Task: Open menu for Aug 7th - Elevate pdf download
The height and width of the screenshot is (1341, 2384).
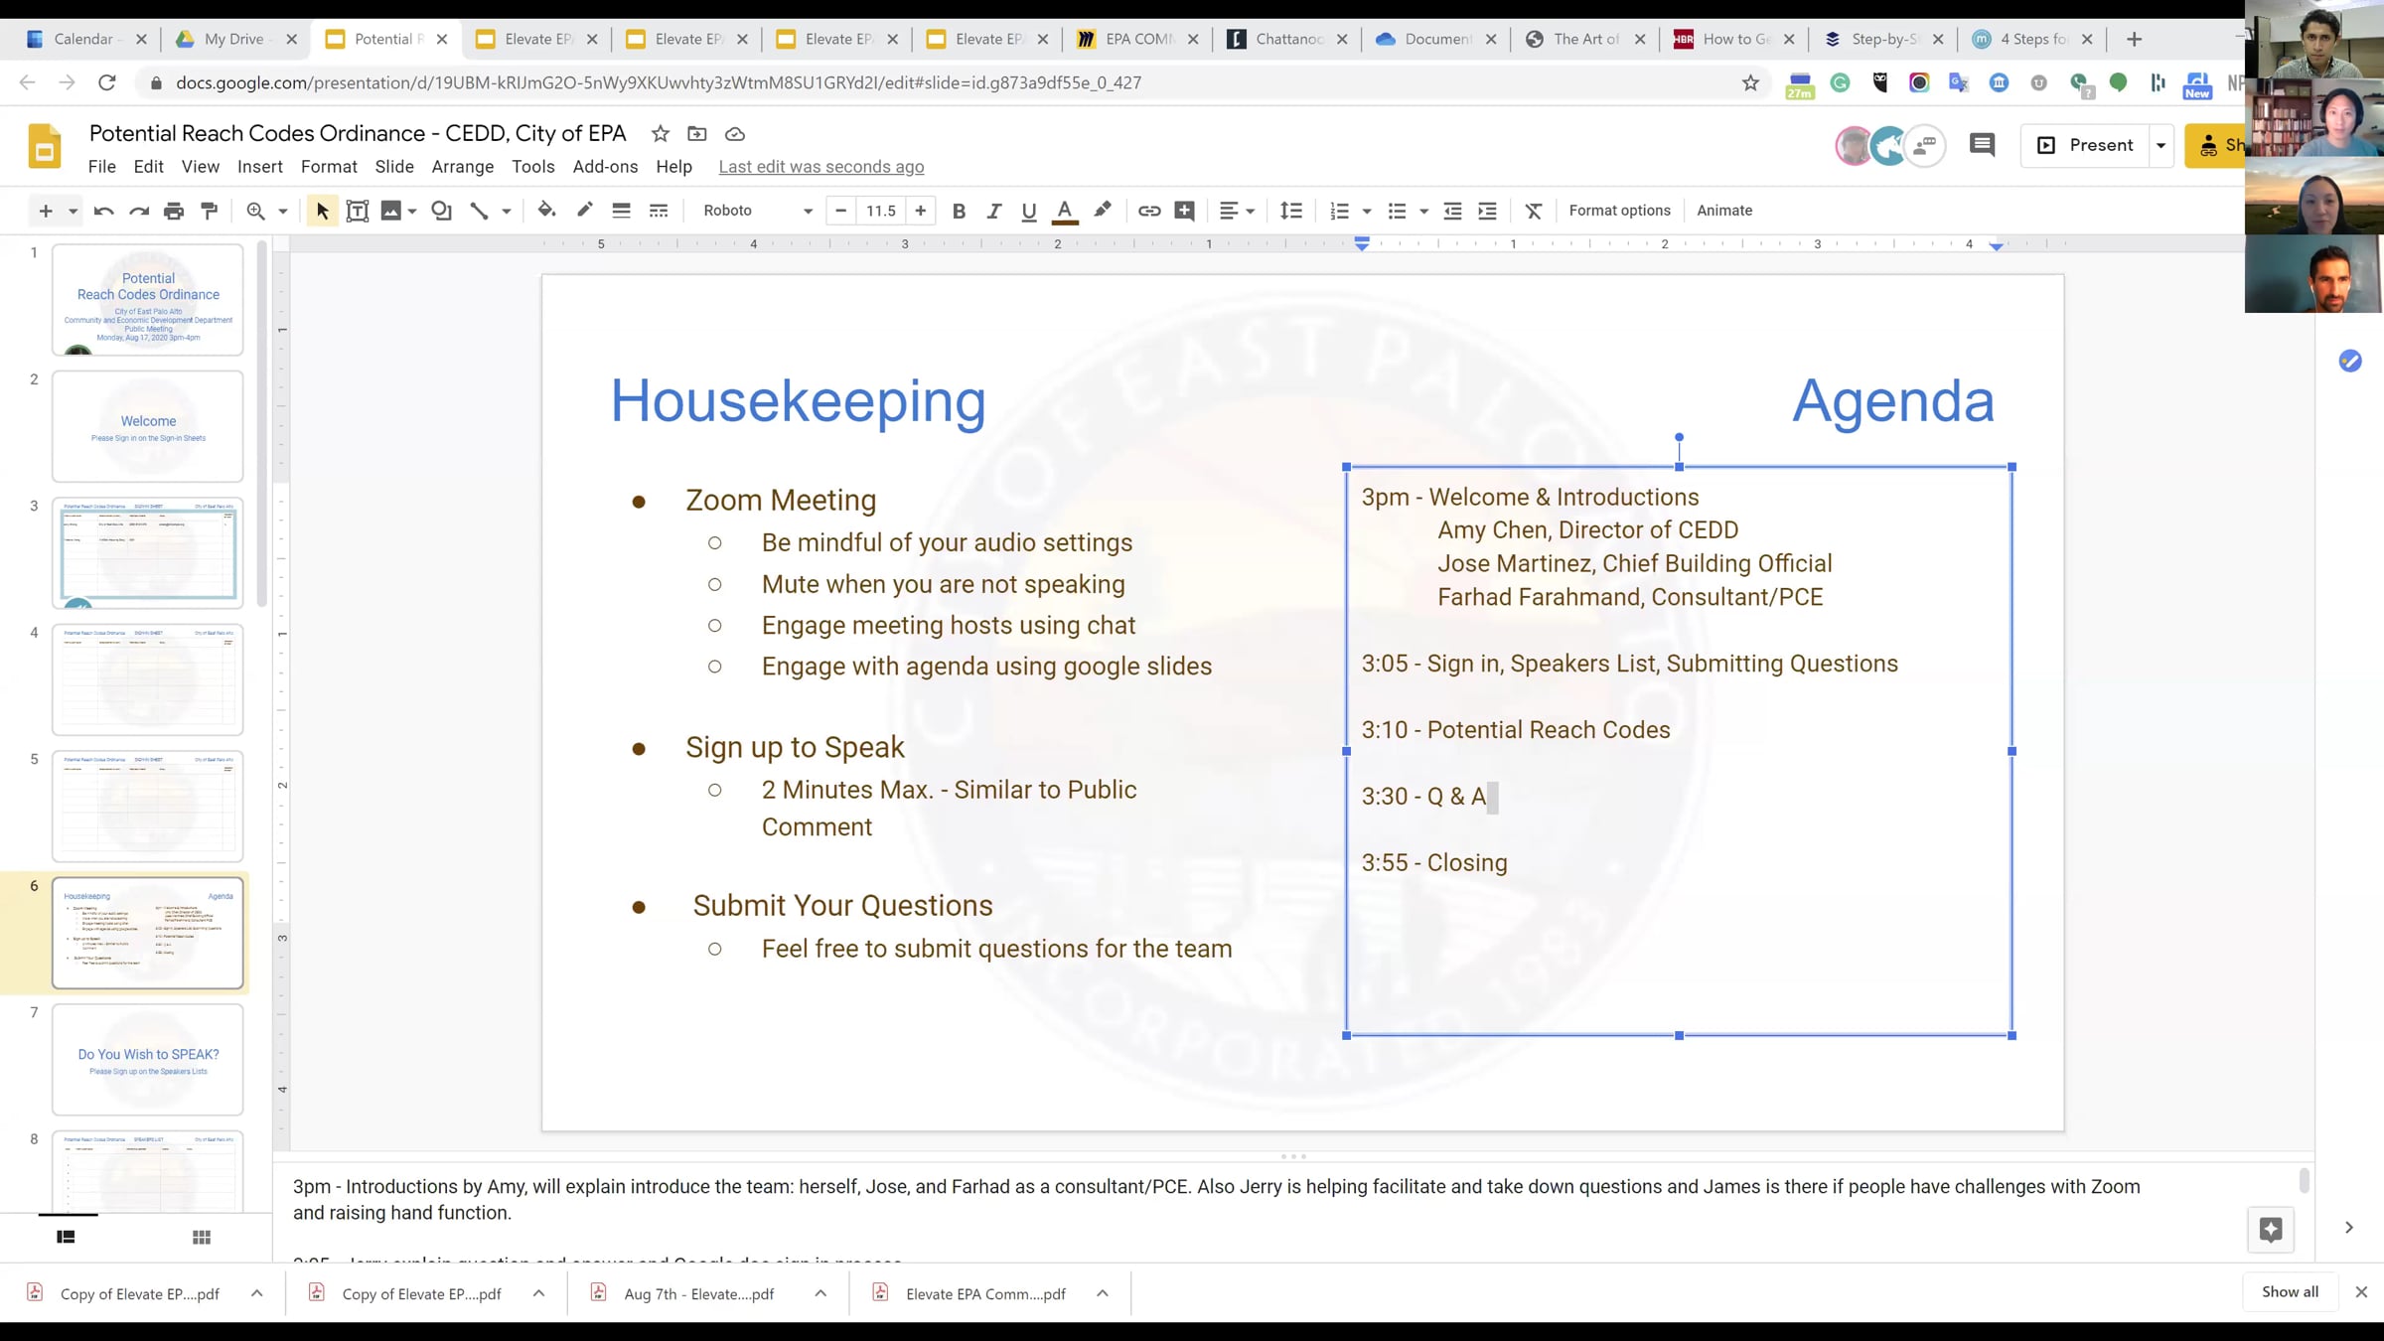Action: click(820, 1293)
